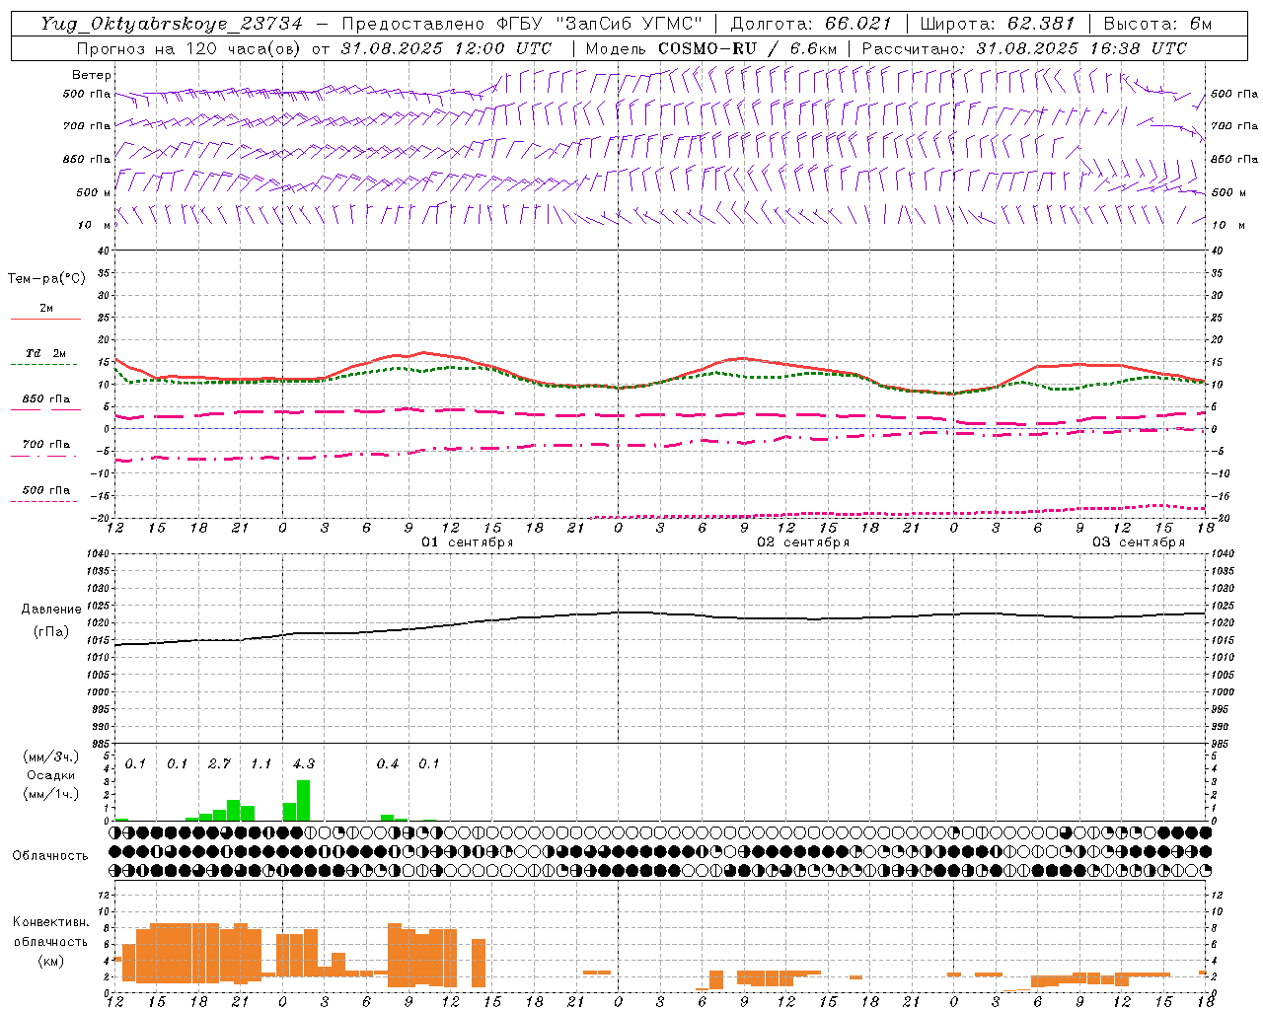Click the 2.7 precipitation total value

(x=219, y=763)
